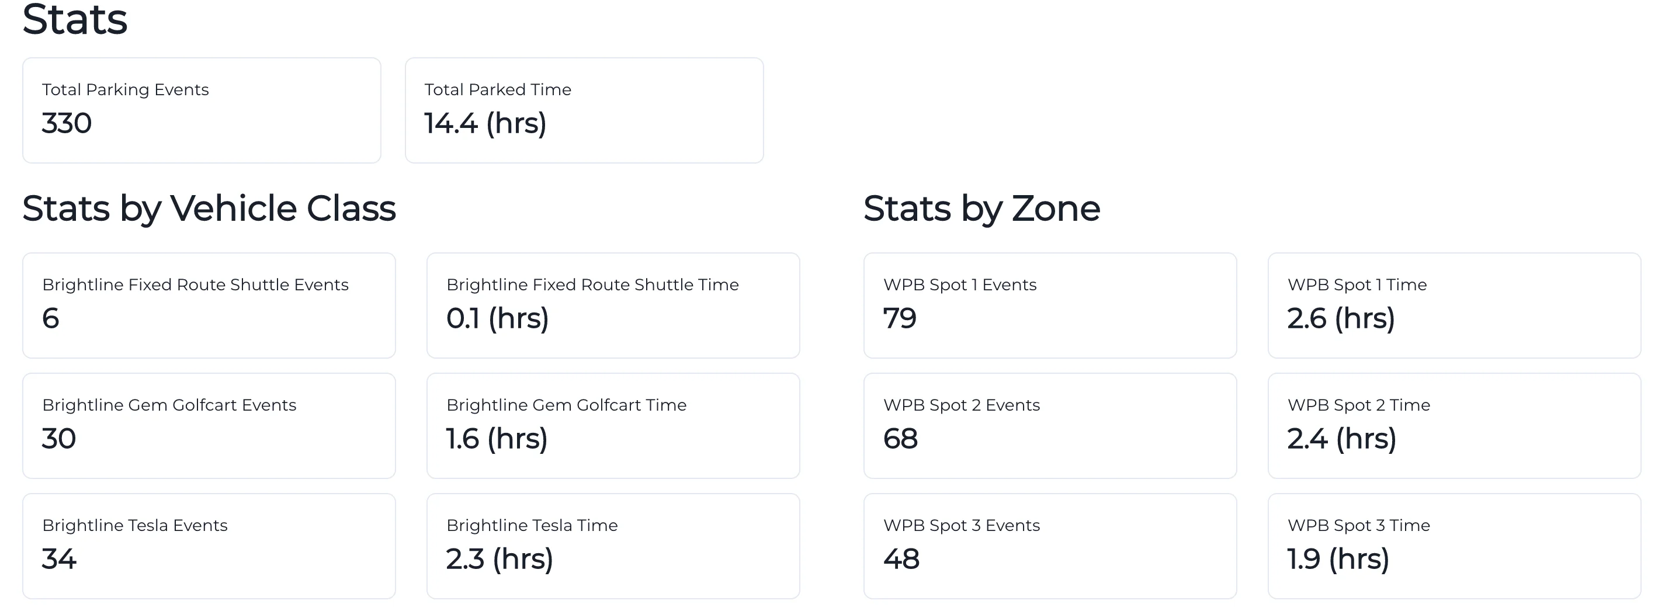
Task: Click the 1.9 (hrs) Spot 3 value
Action: coord(1338,559)
